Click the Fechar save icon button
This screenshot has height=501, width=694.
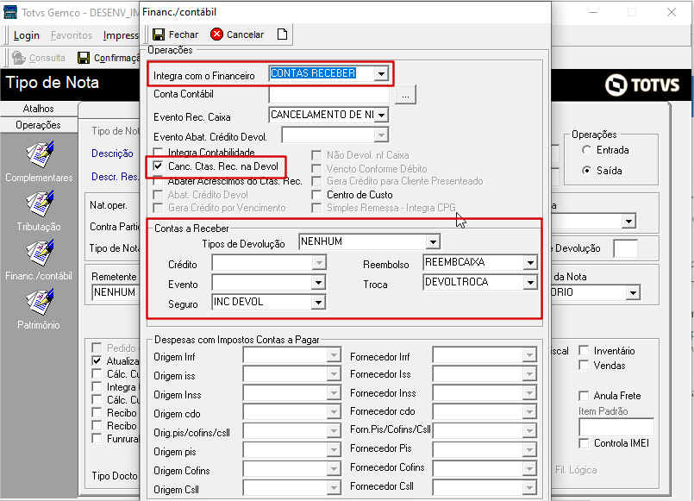point(159,34)
